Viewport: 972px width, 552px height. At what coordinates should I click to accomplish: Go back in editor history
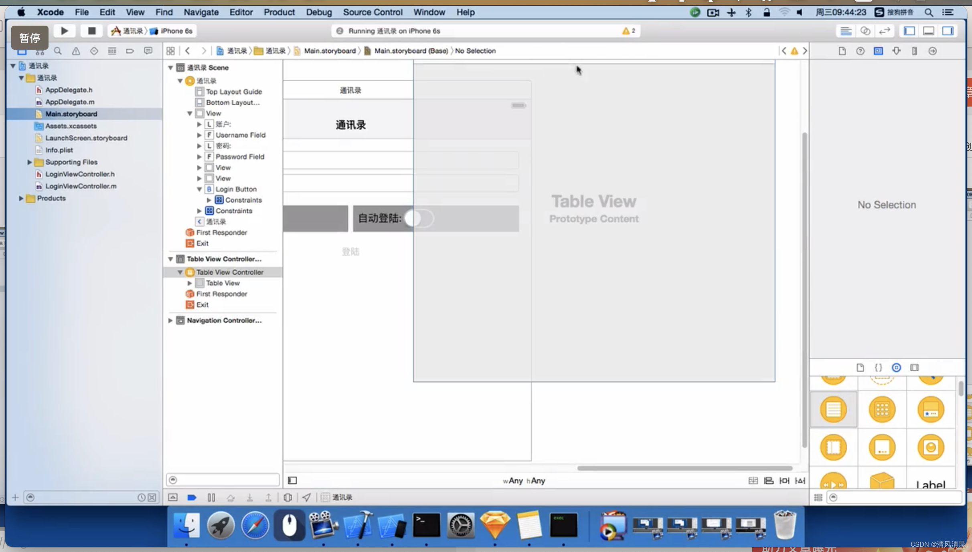[x=188, y=51]
